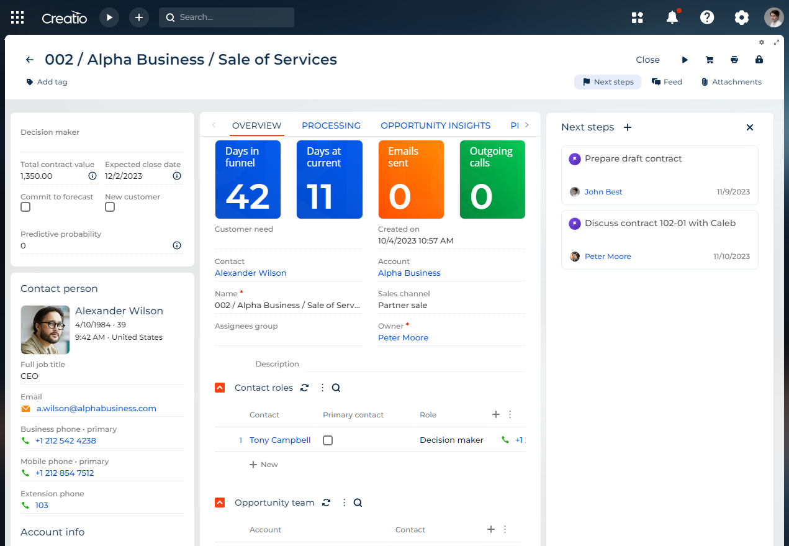Refresh the Contact roles list
The height and width of the screenshot is (546, 789).
304,388
